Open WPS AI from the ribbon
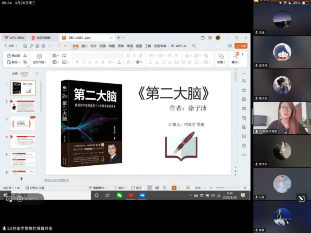This screenshot has width=311, height=233. point(179,46)
